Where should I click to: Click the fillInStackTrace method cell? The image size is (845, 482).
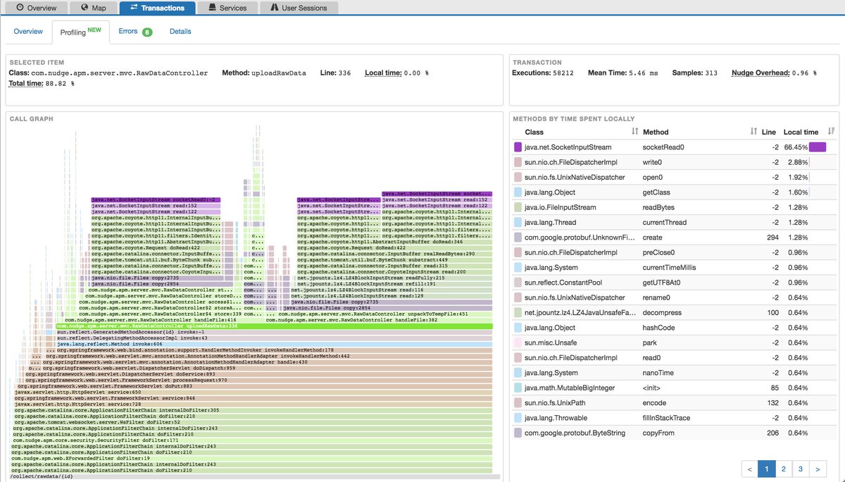coord(668,418)
